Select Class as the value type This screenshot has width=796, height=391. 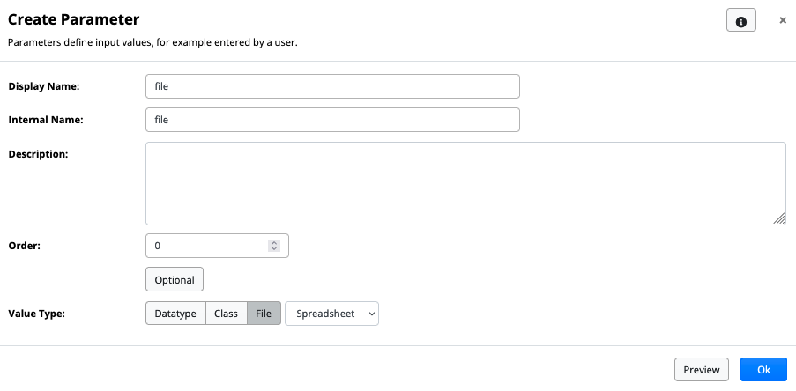click(226, 314)
